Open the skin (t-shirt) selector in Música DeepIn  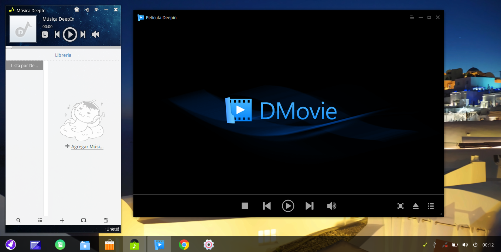[x=77, y=10]
